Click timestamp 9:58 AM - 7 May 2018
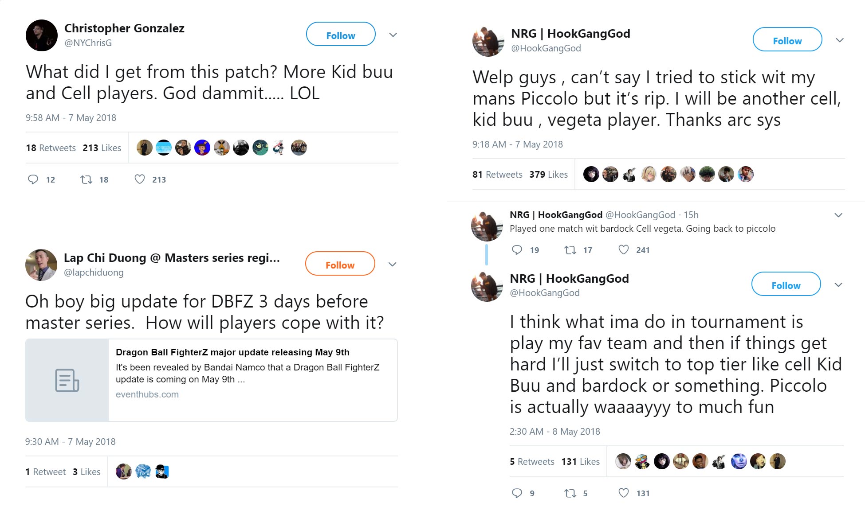Image resolution: width=865 pixels, height=518 pixels. pos(71,117)
